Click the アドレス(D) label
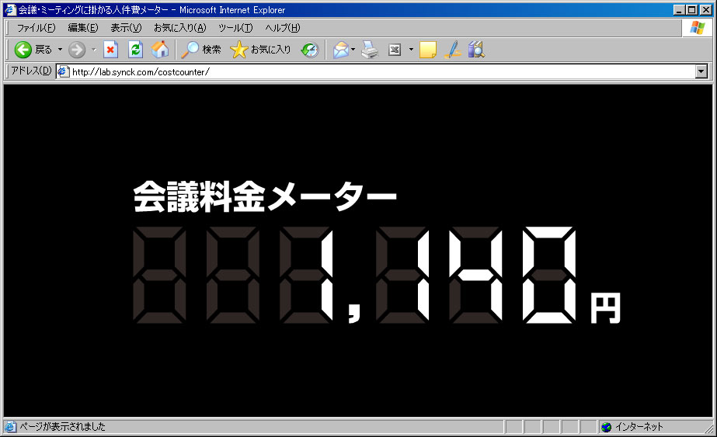This screenshot has height=437, width=717. point(31,71)
